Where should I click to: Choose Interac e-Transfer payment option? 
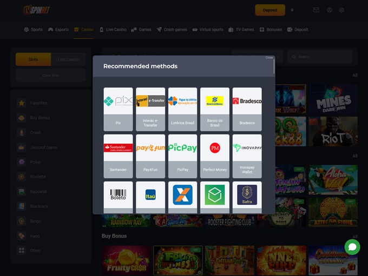click(150, 109)
